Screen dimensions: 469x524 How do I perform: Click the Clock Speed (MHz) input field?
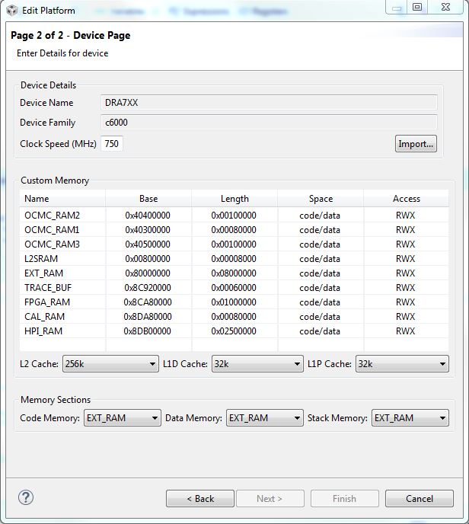click(x=112, y=144)
